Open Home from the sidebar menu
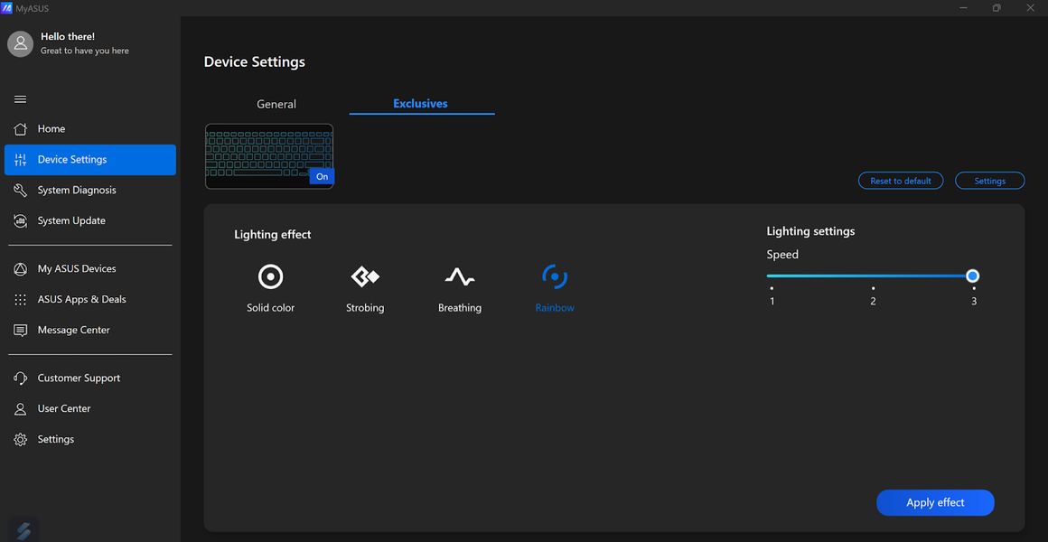1048x542 pixels. [90, 129]
